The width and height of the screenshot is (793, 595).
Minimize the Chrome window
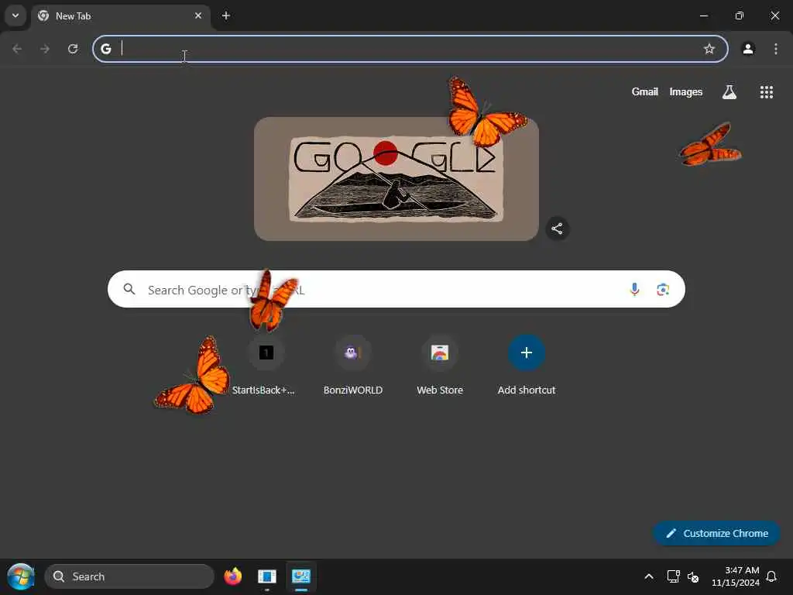click(x=703, y=15)
